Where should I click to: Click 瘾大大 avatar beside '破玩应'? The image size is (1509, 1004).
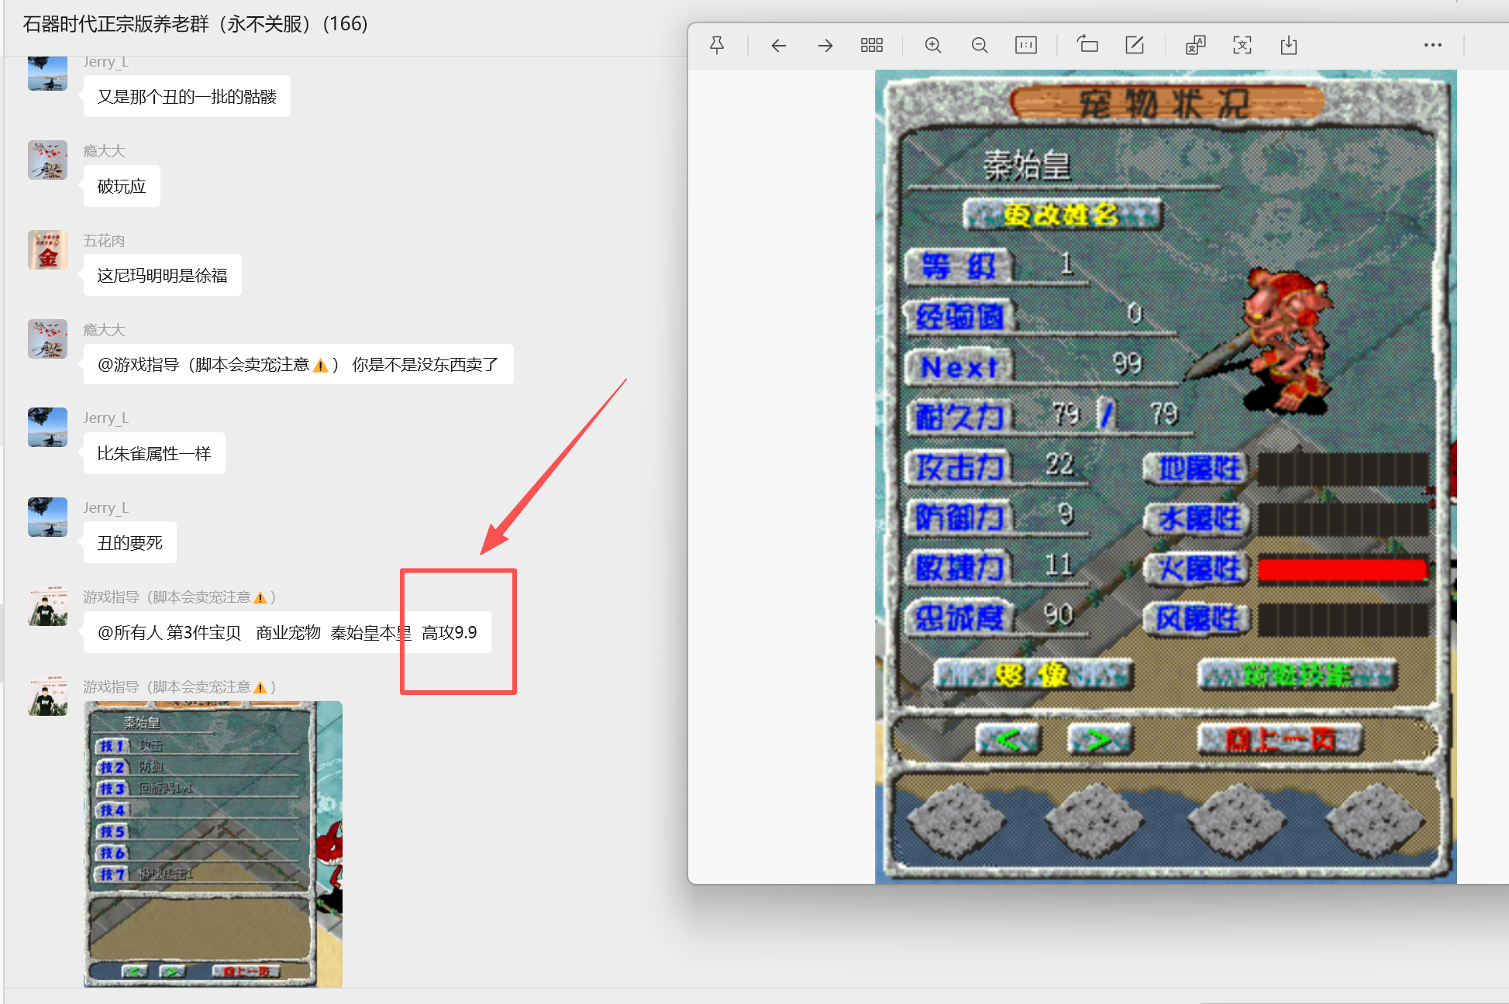coord(47,160)
